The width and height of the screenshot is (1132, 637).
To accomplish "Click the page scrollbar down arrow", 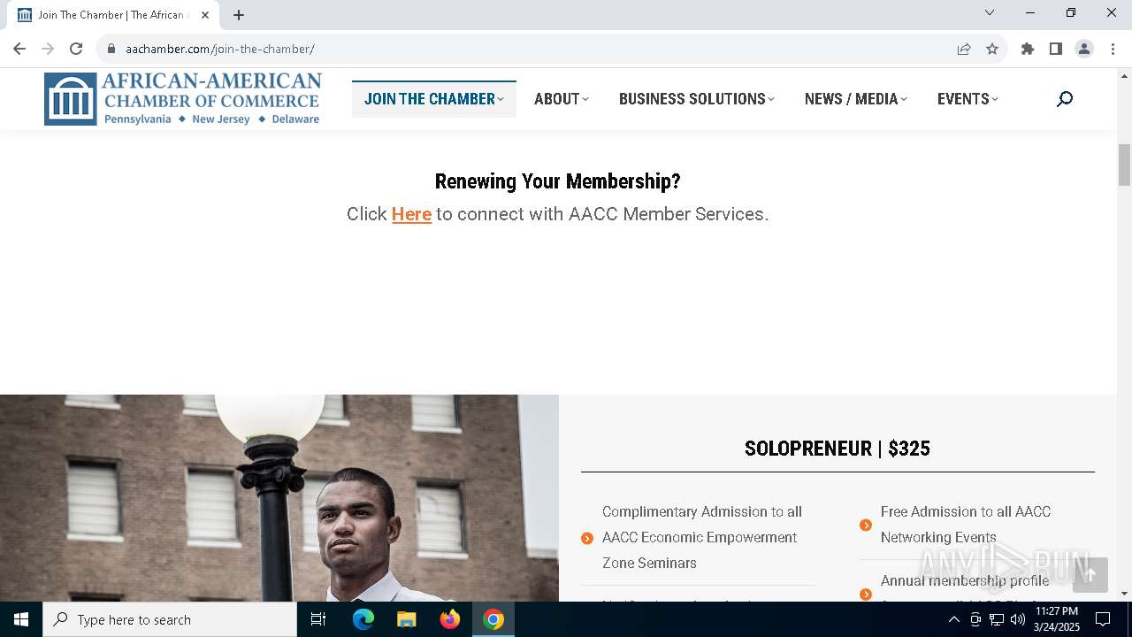I will [x=1125, y=594].
